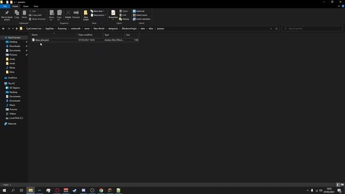Open 3D Objects under This PC
Image resolution: width=345 pixels, height=194 pixels.
tap(15, 88)
